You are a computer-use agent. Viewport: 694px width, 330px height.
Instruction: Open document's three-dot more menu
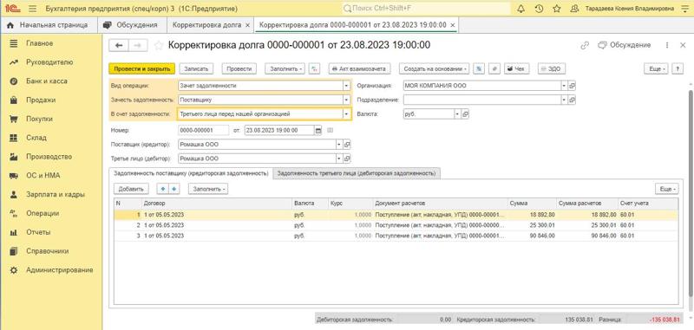click(x=667, y=45)
